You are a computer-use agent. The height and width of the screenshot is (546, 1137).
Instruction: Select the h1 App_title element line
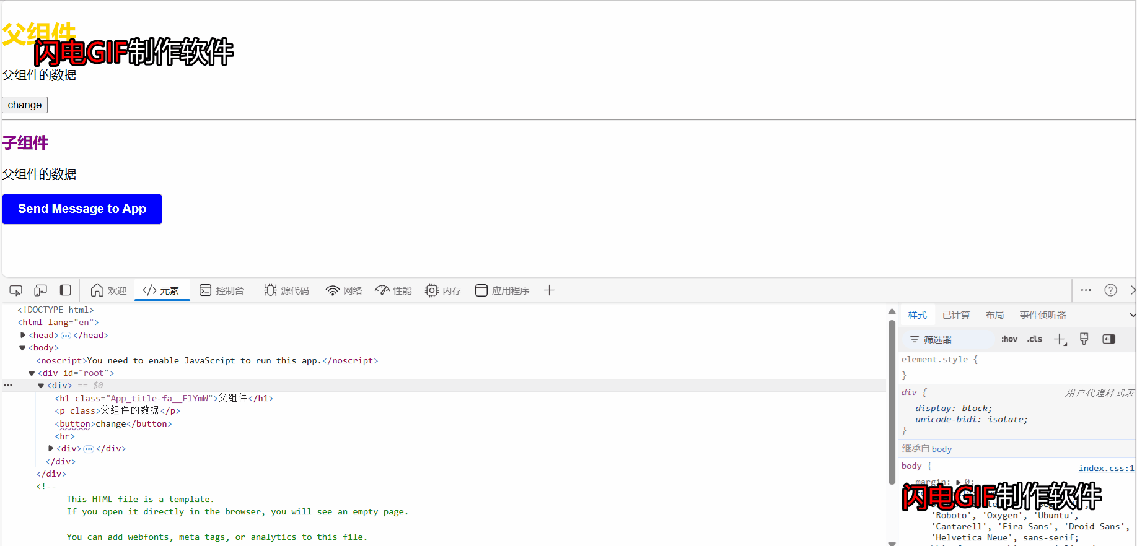(164, 398)
